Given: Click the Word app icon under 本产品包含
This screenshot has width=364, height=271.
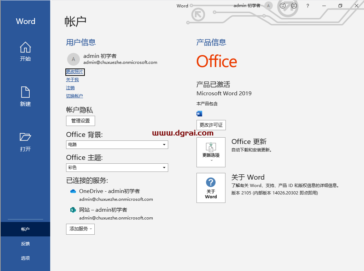Looking at the screenshot, I should pos(199,114).
